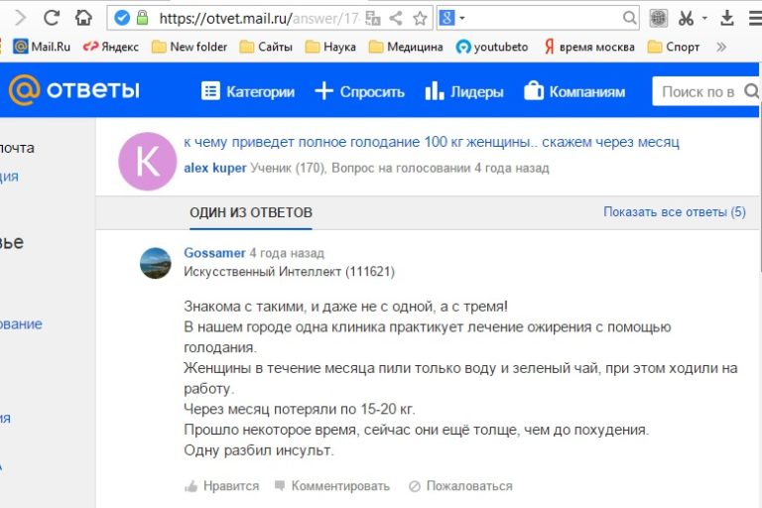Screen dimensions: 762x508
Task: Open the Наука bookmark folder
Action: tap(330, 47)
